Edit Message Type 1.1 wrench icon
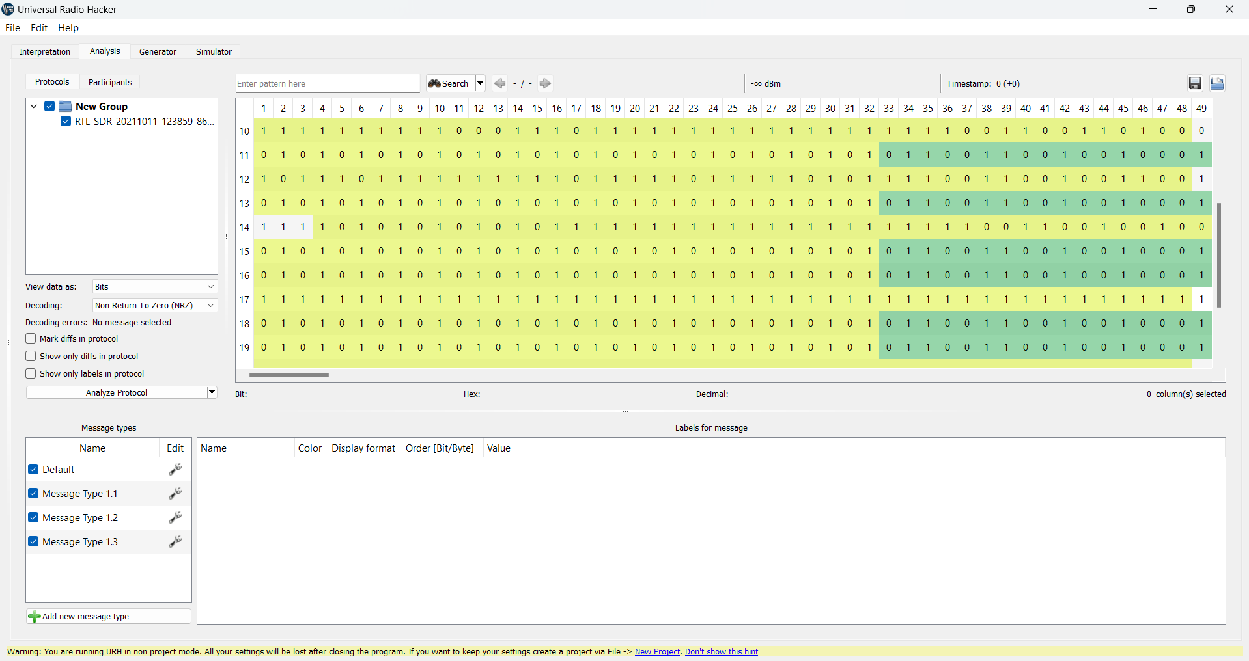This screenshot has width=1249, height=661. (x=175, y=494)
